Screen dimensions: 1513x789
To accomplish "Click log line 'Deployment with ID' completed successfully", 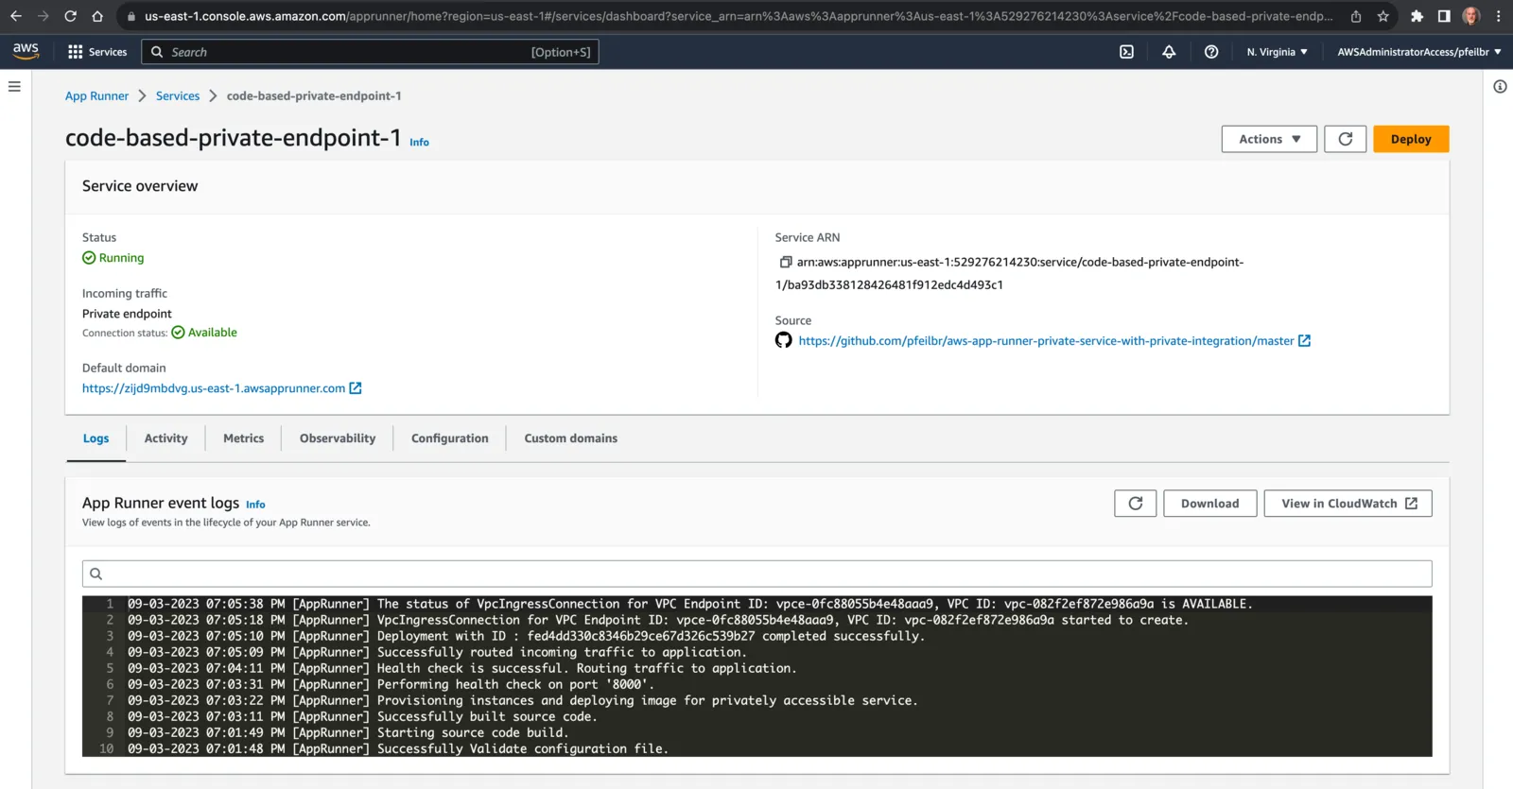I will tap(527, 636).
